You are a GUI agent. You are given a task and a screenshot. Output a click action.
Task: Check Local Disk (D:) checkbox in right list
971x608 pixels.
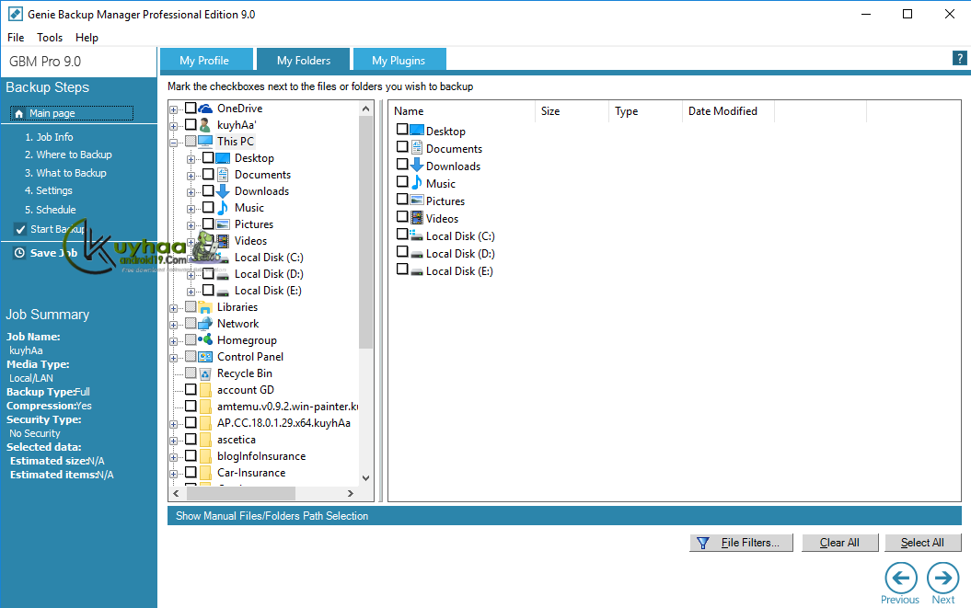pos(402,251)
